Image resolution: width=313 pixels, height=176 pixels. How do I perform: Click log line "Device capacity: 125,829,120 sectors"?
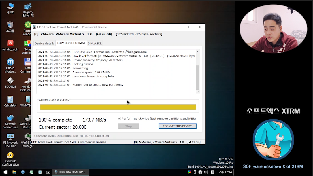(x=97, y=60)
